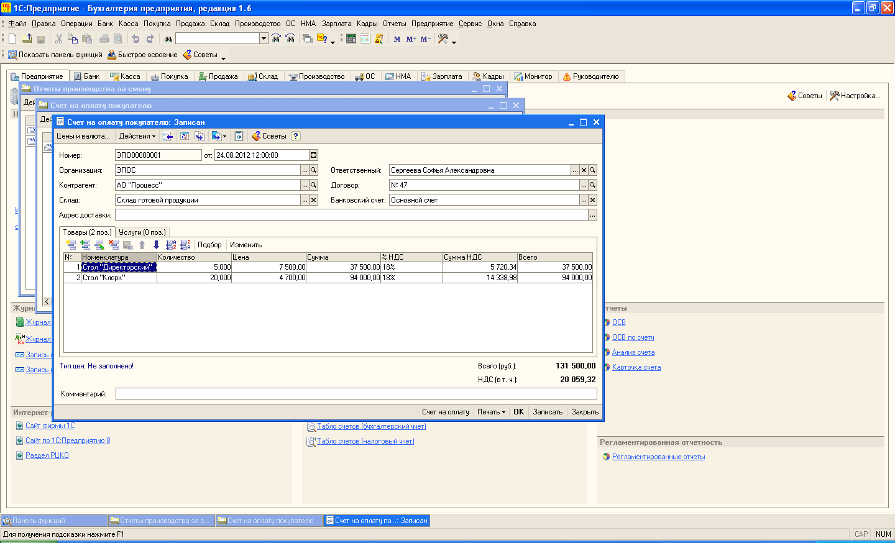Click the Подбор button above table
Image resolution: width=895 pixels, height=543 pixels.
pyautogui.click(x=209, y=245)
